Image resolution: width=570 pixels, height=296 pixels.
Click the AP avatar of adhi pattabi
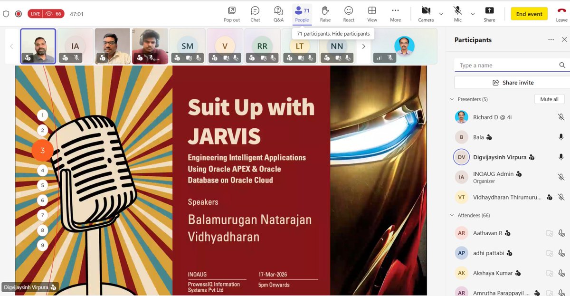[x=461, y=253]
